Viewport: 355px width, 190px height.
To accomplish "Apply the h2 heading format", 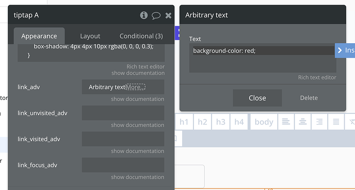I will (x=202, y=122).
